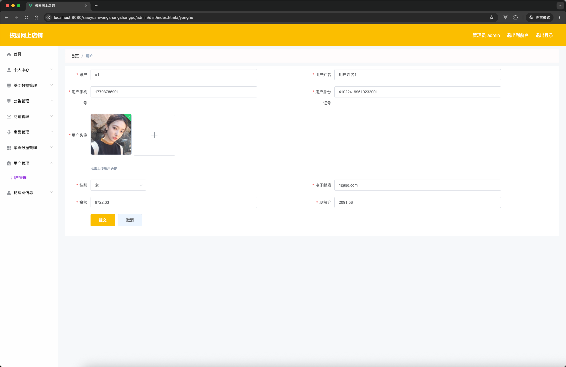Click the incognito 无痕模式 indicator
566x367 pixels.
click(x=540, y=17)
